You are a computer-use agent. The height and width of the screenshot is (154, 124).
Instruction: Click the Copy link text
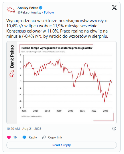point(55,137)
